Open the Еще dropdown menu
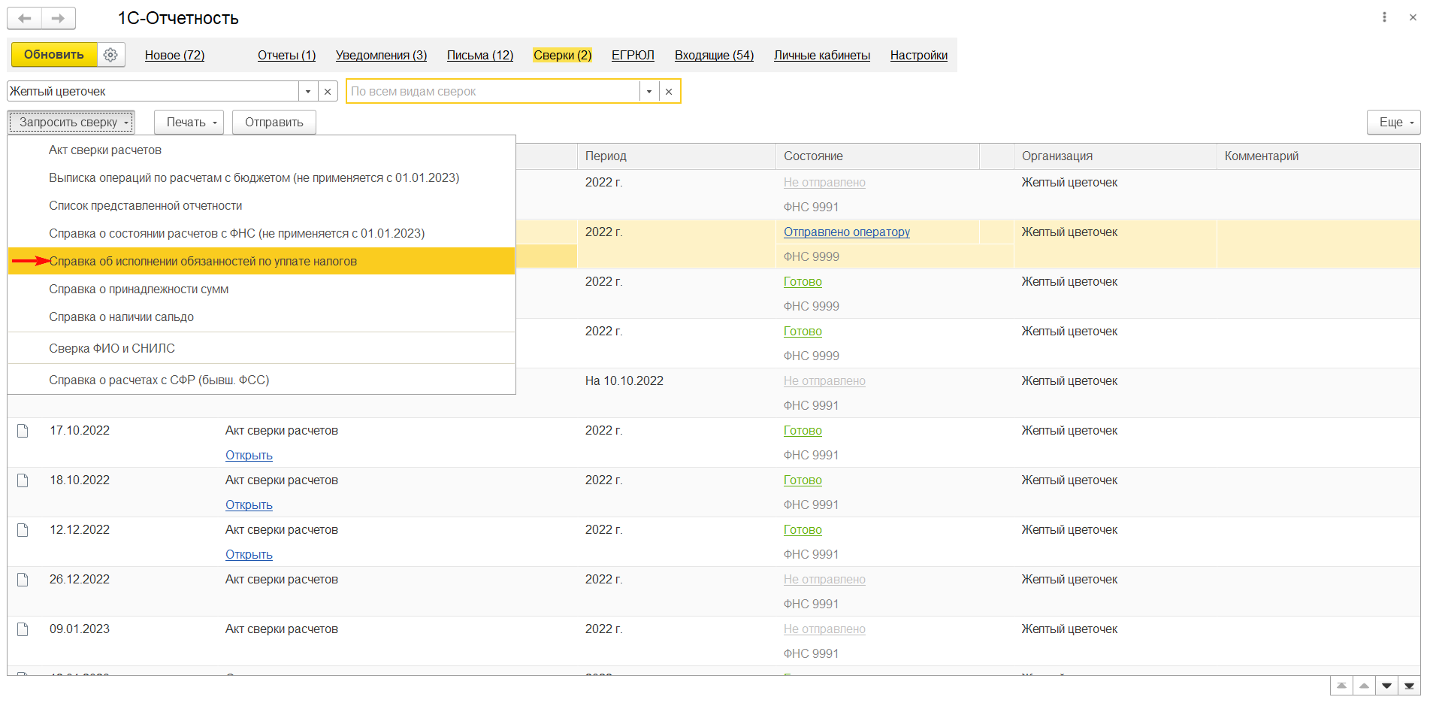The image size is (1433, 703). 1393,122
